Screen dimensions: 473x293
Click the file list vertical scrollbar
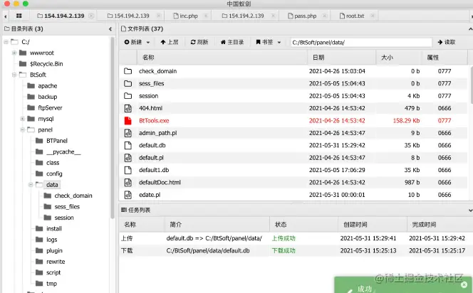tap(471, 85)
